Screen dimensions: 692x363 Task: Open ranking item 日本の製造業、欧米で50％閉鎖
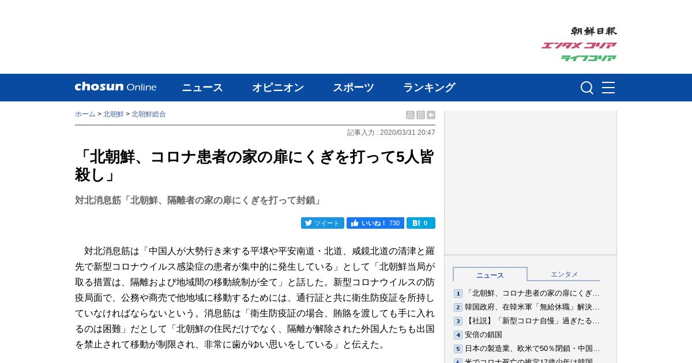pos(532,349)
